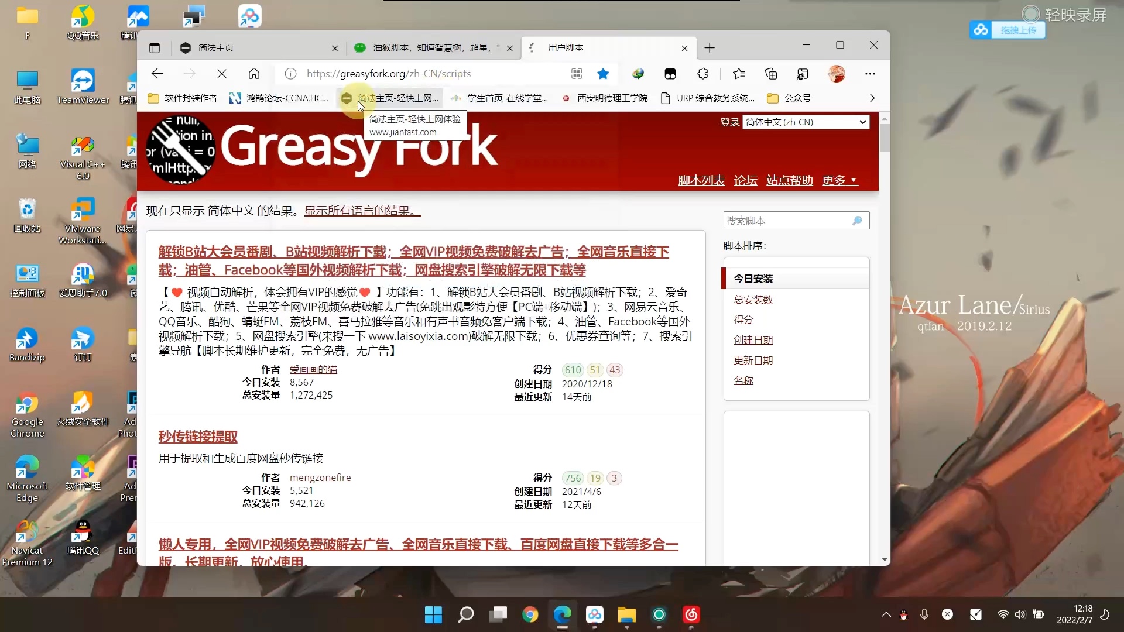The height and width of the screenshot is (632, 1124).
Task: Open 腾讯QQ desktop icon
Action: click(83, 538)
